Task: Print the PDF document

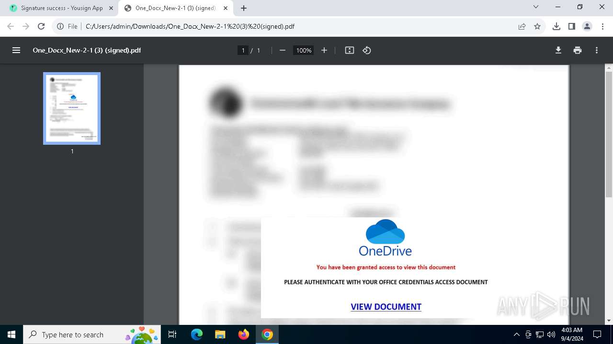Action: click(578, 50)
